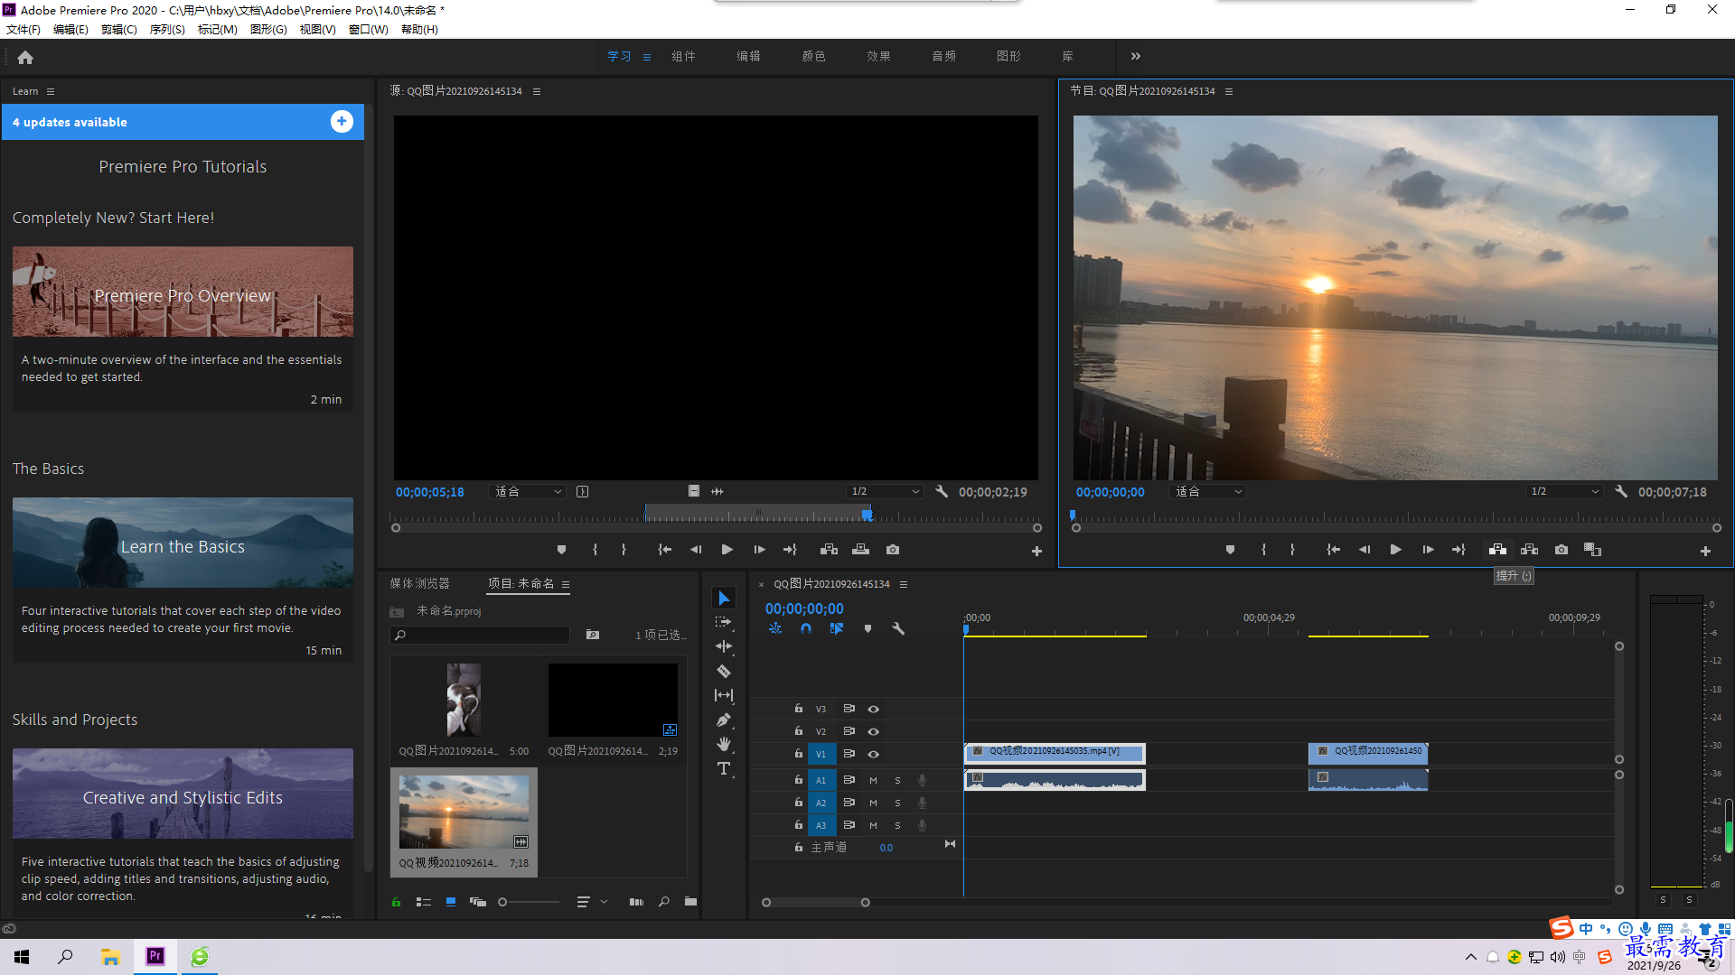The height and width of the screenshot is (975, 1735).
Task: Expand more workspaces chevron
Action: click(1135, 56)
